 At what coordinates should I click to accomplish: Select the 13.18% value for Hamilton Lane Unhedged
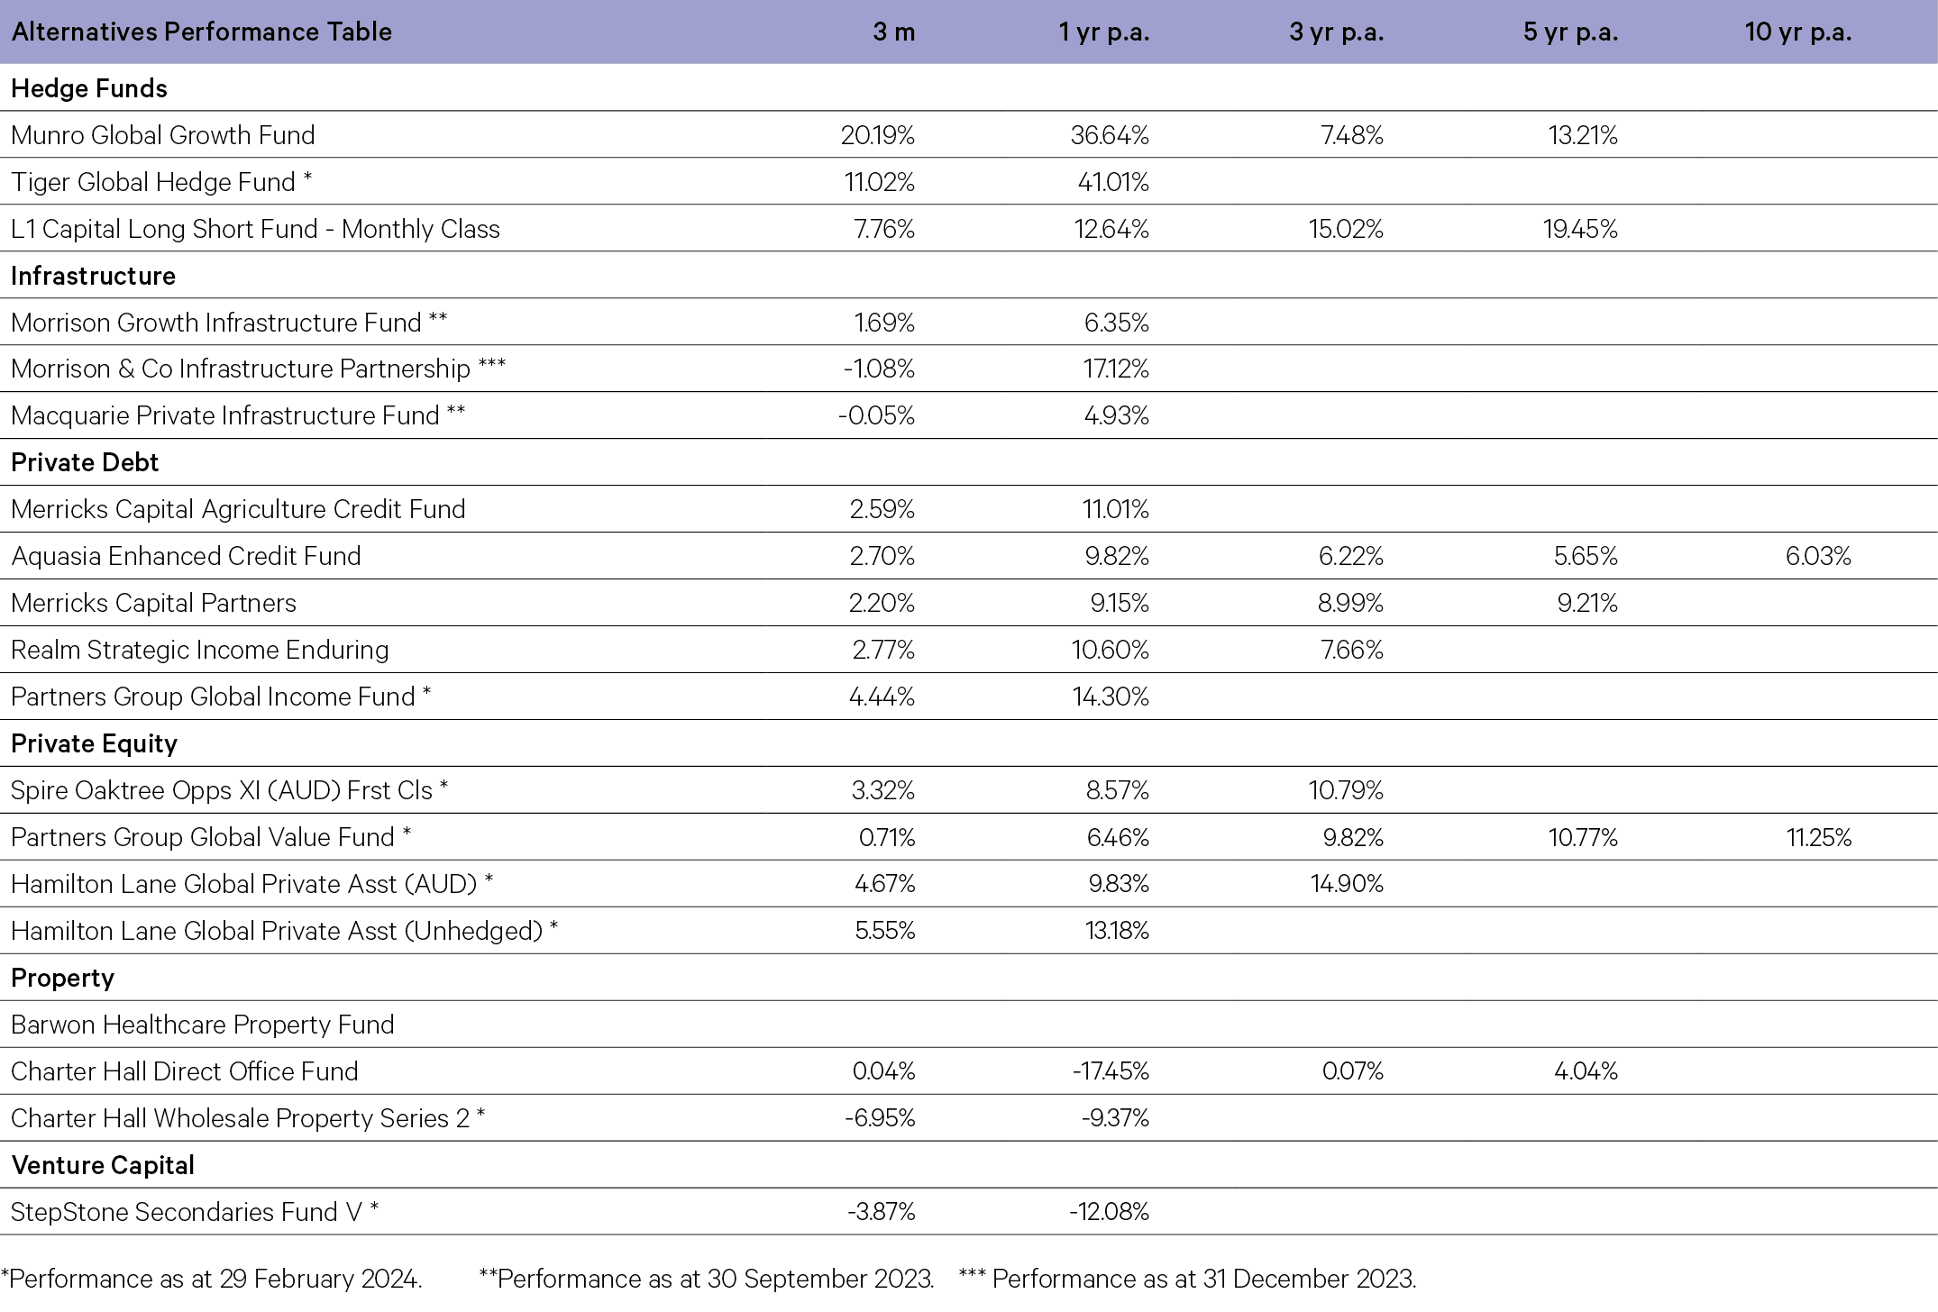(x=1117, y=931)
